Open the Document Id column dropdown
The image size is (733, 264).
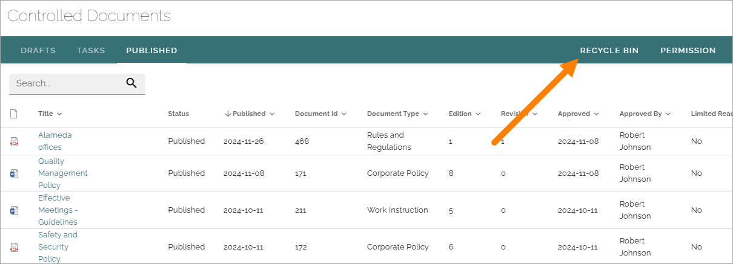(344, 114)
